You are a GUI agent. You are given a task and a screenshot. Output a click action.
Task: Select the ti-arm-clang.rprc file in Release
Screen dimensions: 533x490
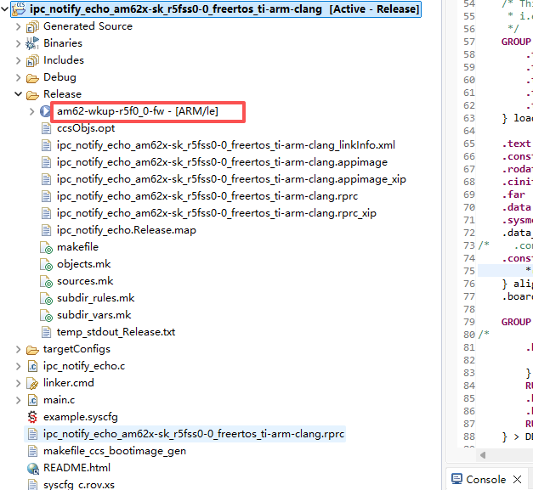(x=207, y=196)
